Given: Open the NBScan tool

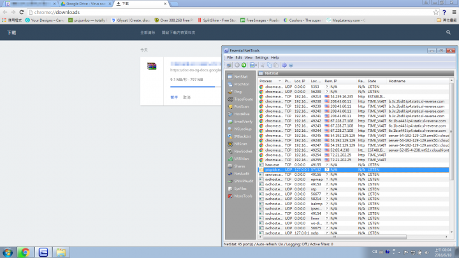Looking at the screenshot, I should [237, 144].
